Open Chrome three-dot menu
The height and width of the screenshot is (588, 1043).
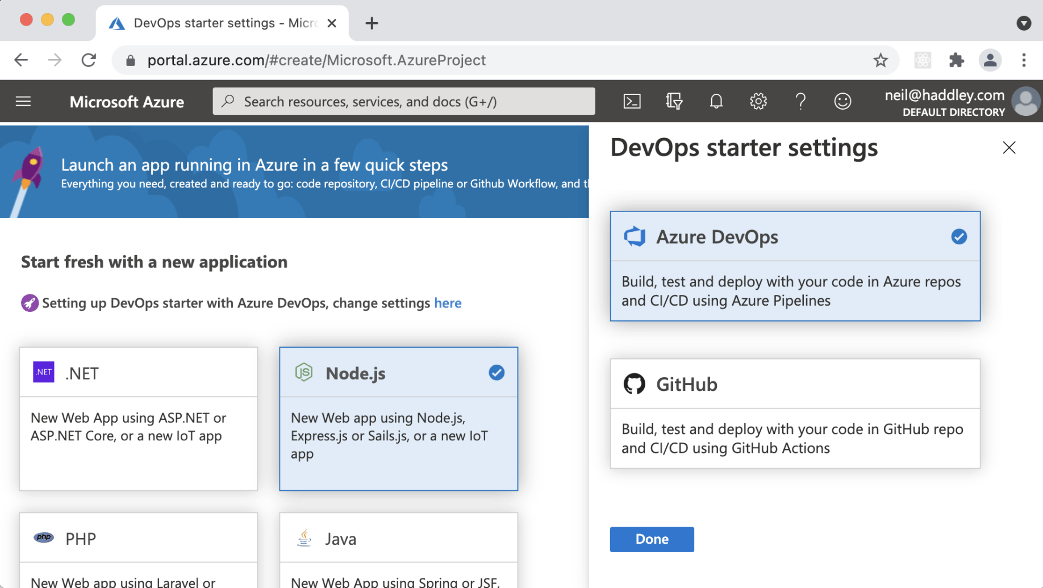(x=1024, y=60)
